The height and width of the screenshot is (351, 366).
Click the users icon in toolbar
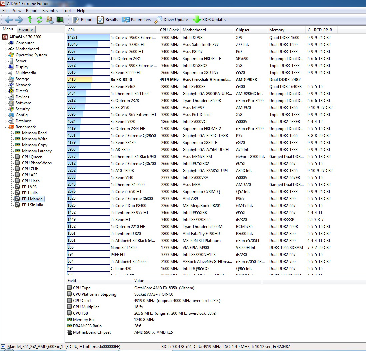pyautogui.click(x=49, y=20)
